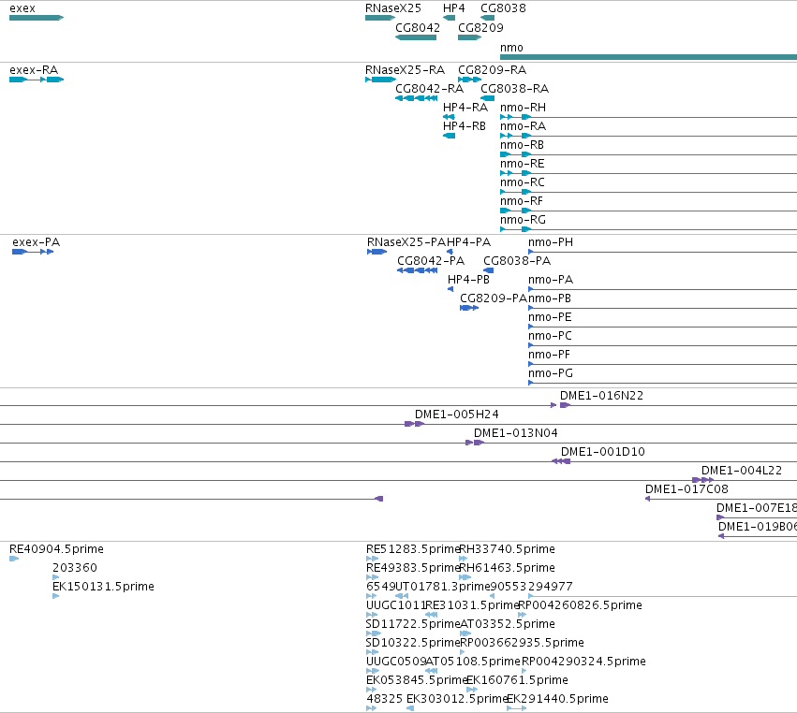Select the HP4-PB protein arrow
The height and width of the screenshot is (713, 797).
[450, 289]
